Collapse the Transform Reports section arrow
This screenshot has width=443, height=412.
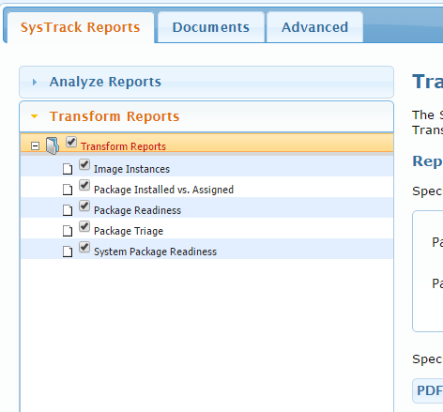pos(35,116)
